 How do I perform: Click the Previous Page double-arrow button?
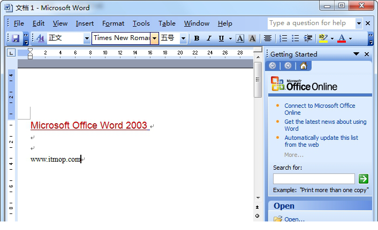point(257,207)
